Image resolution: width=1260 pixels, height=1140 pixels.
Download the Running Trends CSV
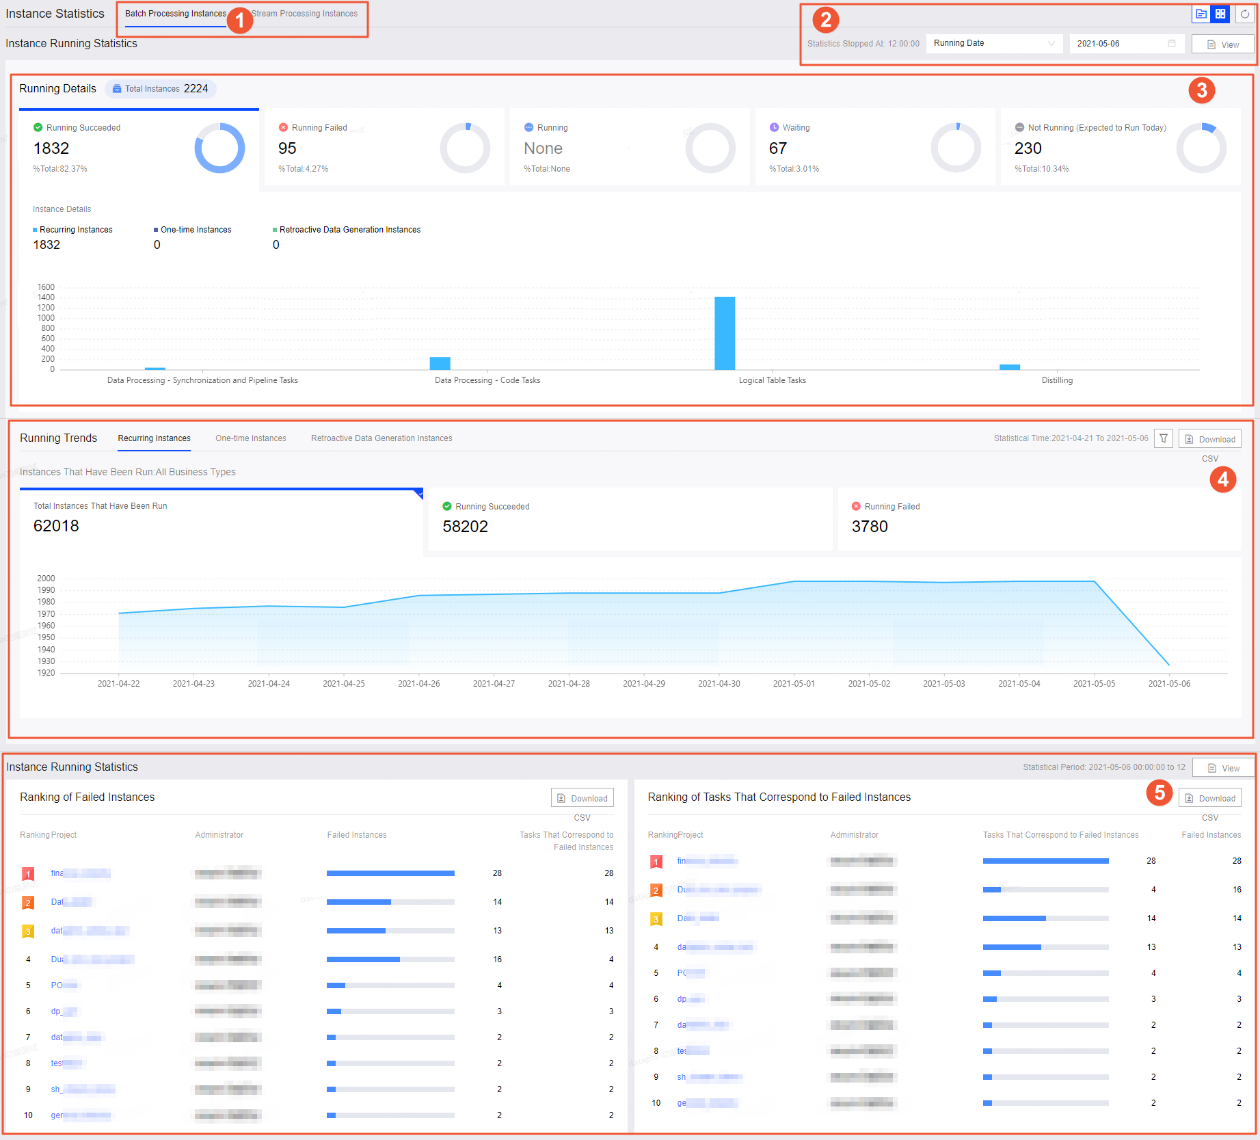click(1210, 439)
